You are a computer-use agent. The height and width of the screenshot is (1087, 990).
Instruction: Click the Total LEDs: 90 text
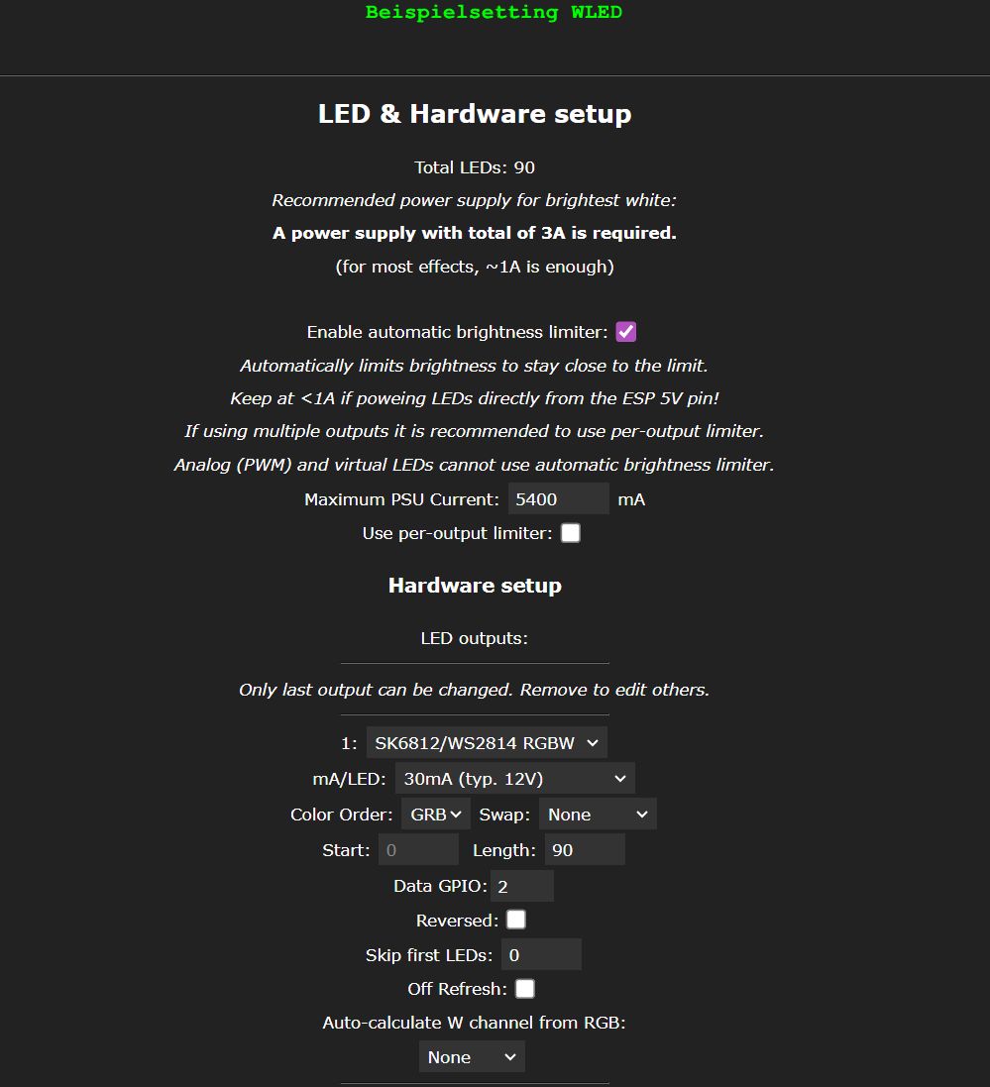(x=475, y=167)
